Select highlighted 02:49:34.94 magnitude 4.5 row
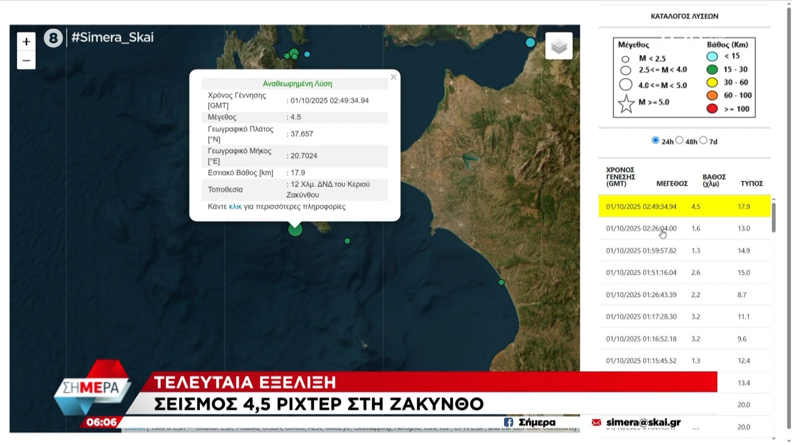The height and width of the screenshot is (445, 792). point(684,206)
